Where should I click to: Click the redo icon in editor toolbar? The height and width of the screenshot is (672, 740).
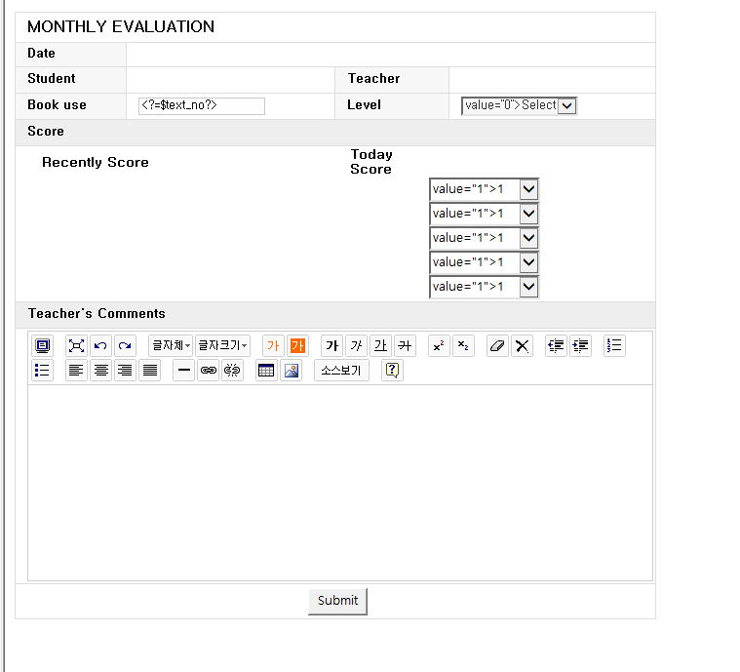pos(125,346)
